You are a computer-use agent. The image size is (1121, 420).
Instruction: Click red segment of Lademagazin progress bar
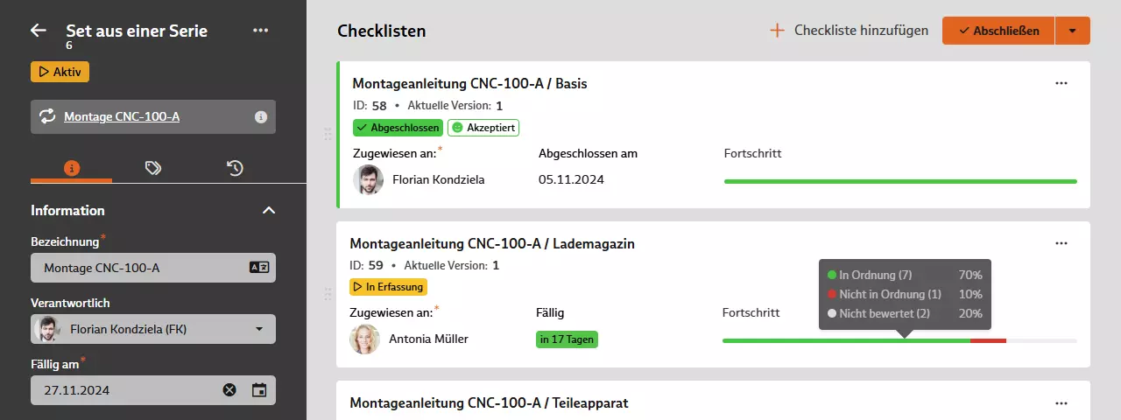(x=989, y=340)
